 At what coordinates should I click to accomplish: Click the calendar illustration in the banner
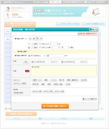(96, 12)
